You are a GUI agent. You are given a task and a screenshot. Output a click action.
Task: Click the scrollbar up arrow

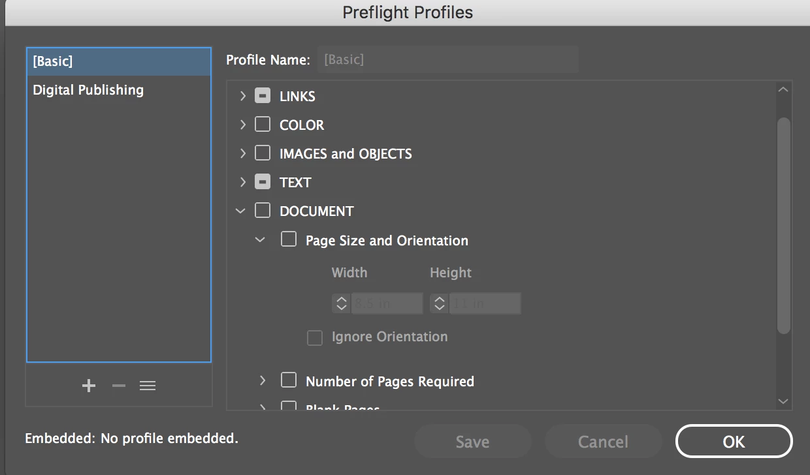[784, 90]
